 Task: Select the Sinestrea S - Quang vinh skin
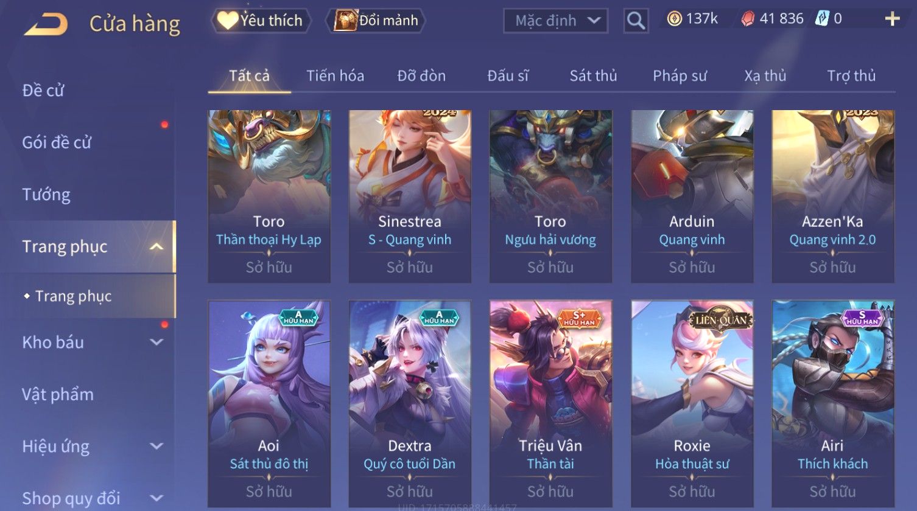click(410, 196)
